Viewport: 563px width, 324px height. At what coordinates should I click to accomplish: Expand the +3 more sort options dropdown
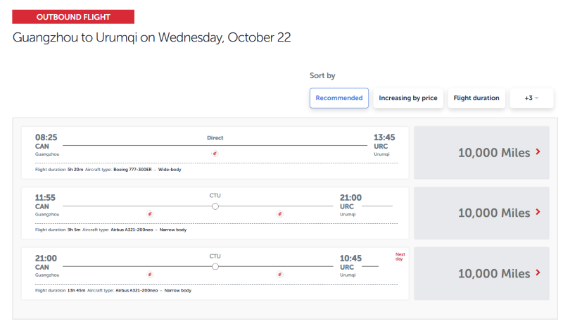[532, 98]
